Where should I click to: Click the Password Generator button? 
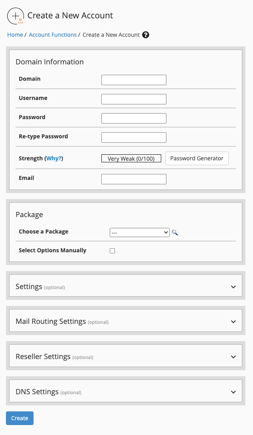point(197,158)
